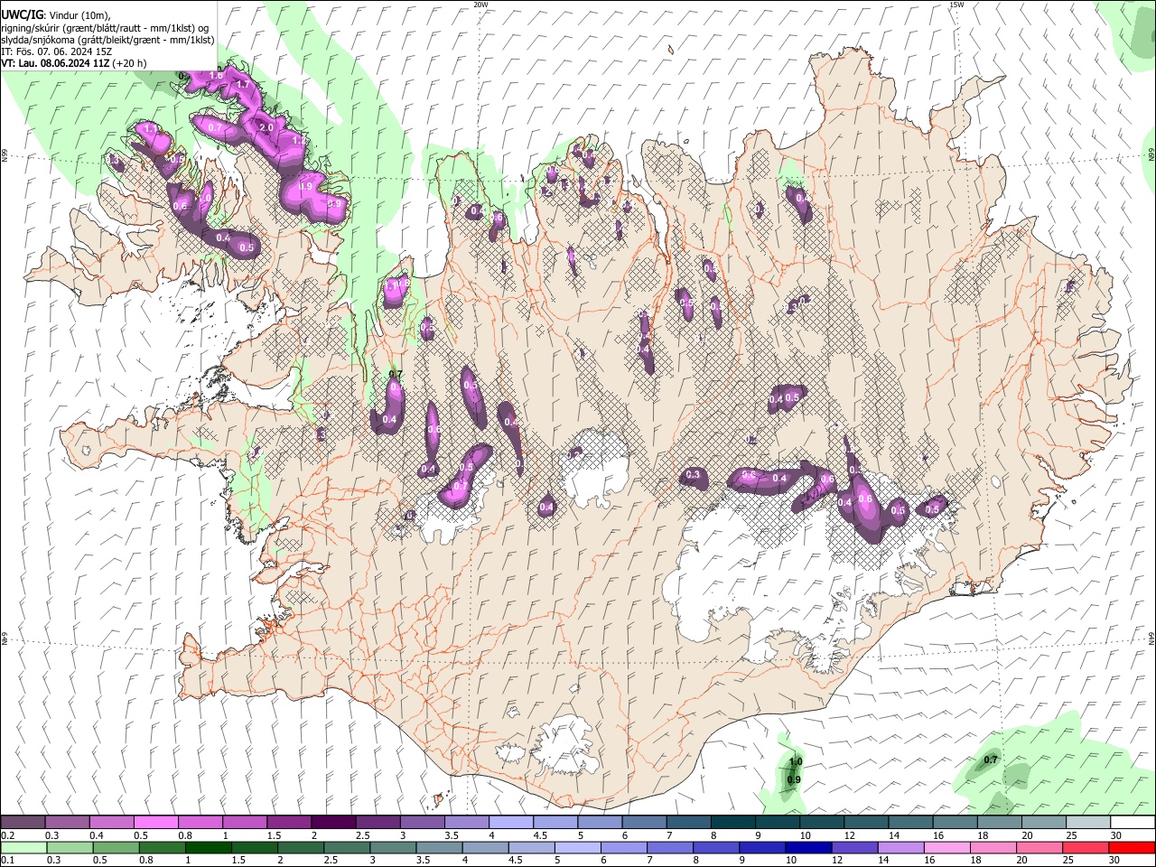Click the white 30 snow-scale swatch
The width and height of the screenshot is (1156, 867).
tap(1131, 822)
